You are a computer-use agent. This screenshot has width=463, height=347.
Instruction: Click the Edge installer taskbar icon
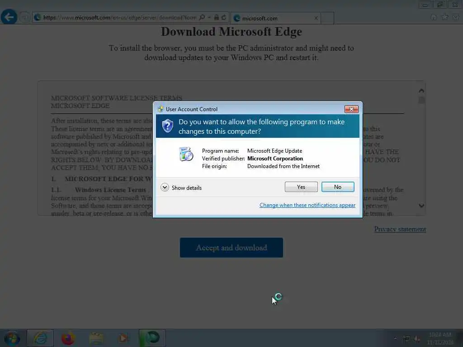(152, 338)
